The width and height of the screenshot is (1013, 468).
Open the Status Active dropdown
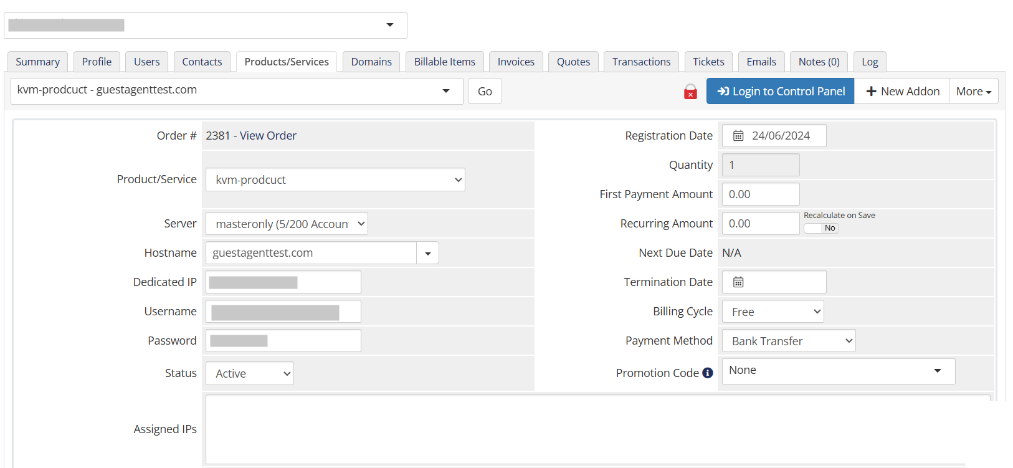pos(250,373)
